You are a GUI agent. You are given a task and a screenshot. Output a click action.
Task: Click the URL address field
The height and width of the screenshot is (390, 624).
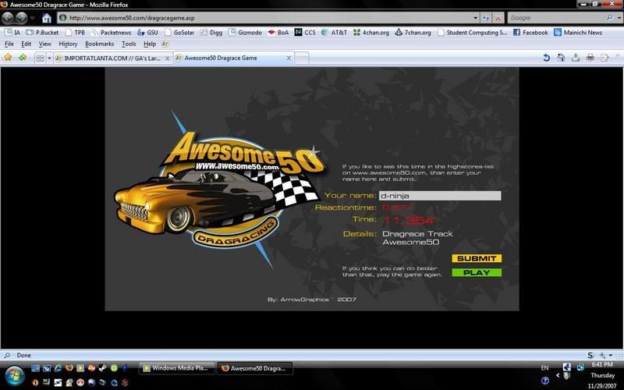point(270,18)
